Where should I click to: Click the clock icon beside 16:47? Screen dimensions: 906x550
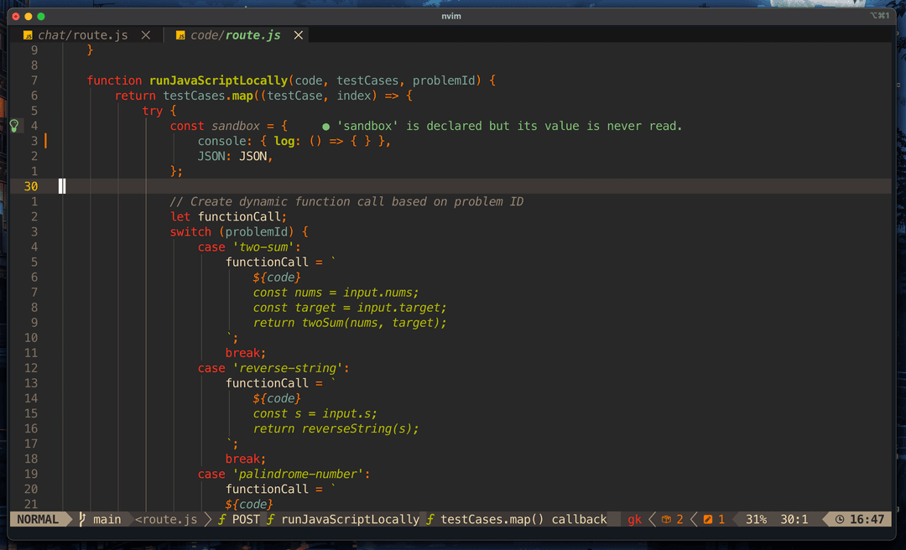(840, 519)
